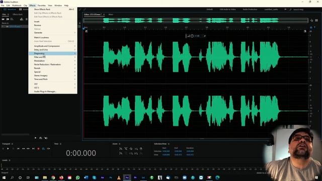
Task: Click Zoom In Amplitude icon
Action: [121, 149]
